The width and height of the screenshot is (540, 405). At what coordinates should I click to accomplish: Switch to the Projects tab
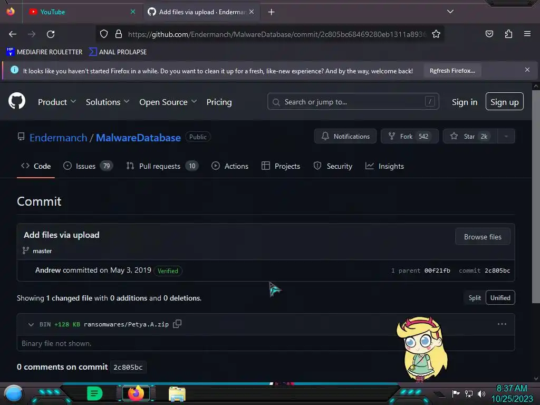(x=281, y=166)
